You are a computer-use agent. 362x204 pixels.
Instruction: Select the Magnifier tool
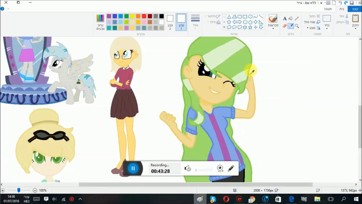point(297,26)
